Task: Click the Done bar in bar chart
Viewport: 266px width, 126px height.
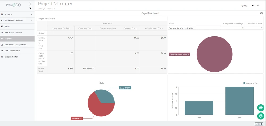Action: pyautogui.click(x=199, y=108)
